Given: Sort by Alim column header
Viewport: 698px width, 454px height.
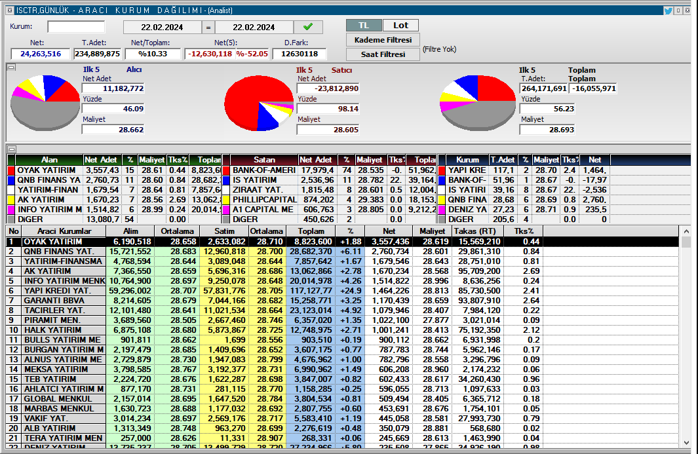Looking at the screenshot, I should [x=130, y=231].
